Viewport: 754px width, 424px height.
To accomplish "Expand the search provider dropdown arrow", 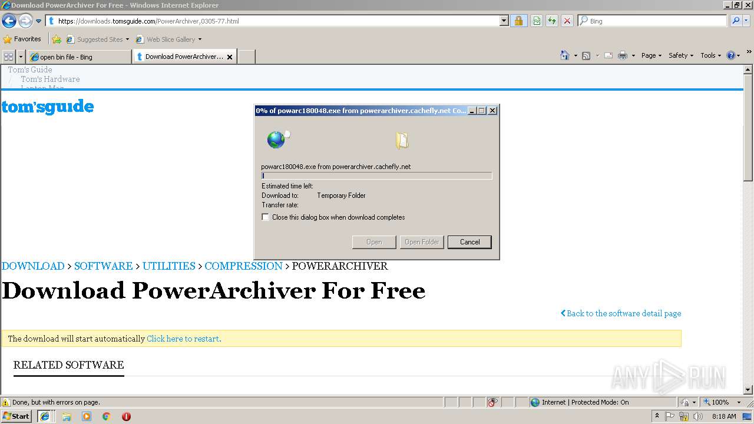I will [x=747, y=21].
